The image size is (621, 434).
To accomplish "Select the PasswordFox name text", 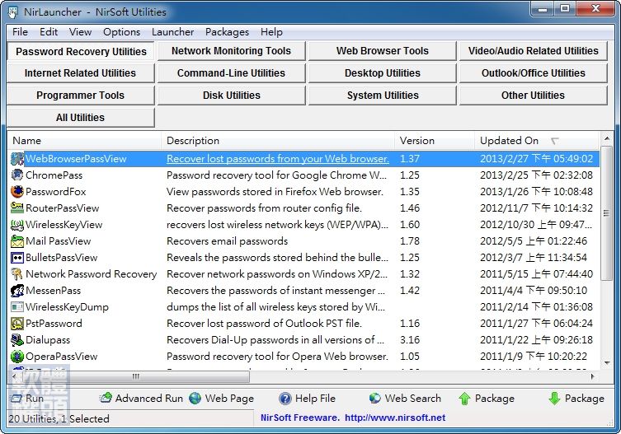I will tap(56, 192).
